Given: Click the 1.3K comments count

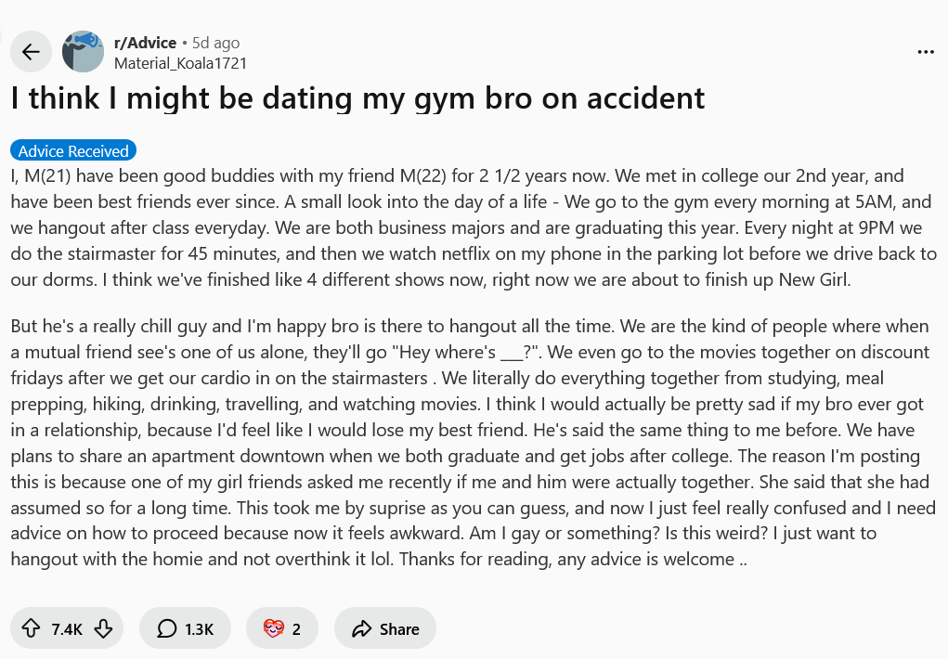Looking at the screenshot, I should pyautogui.click(x=199, y=629).
